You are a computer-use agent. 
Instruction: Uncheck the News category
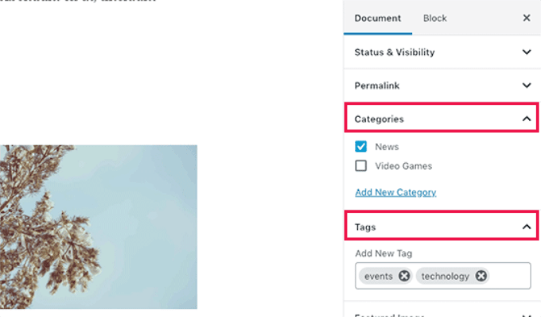pyautogui.click(x=361, y=146)
